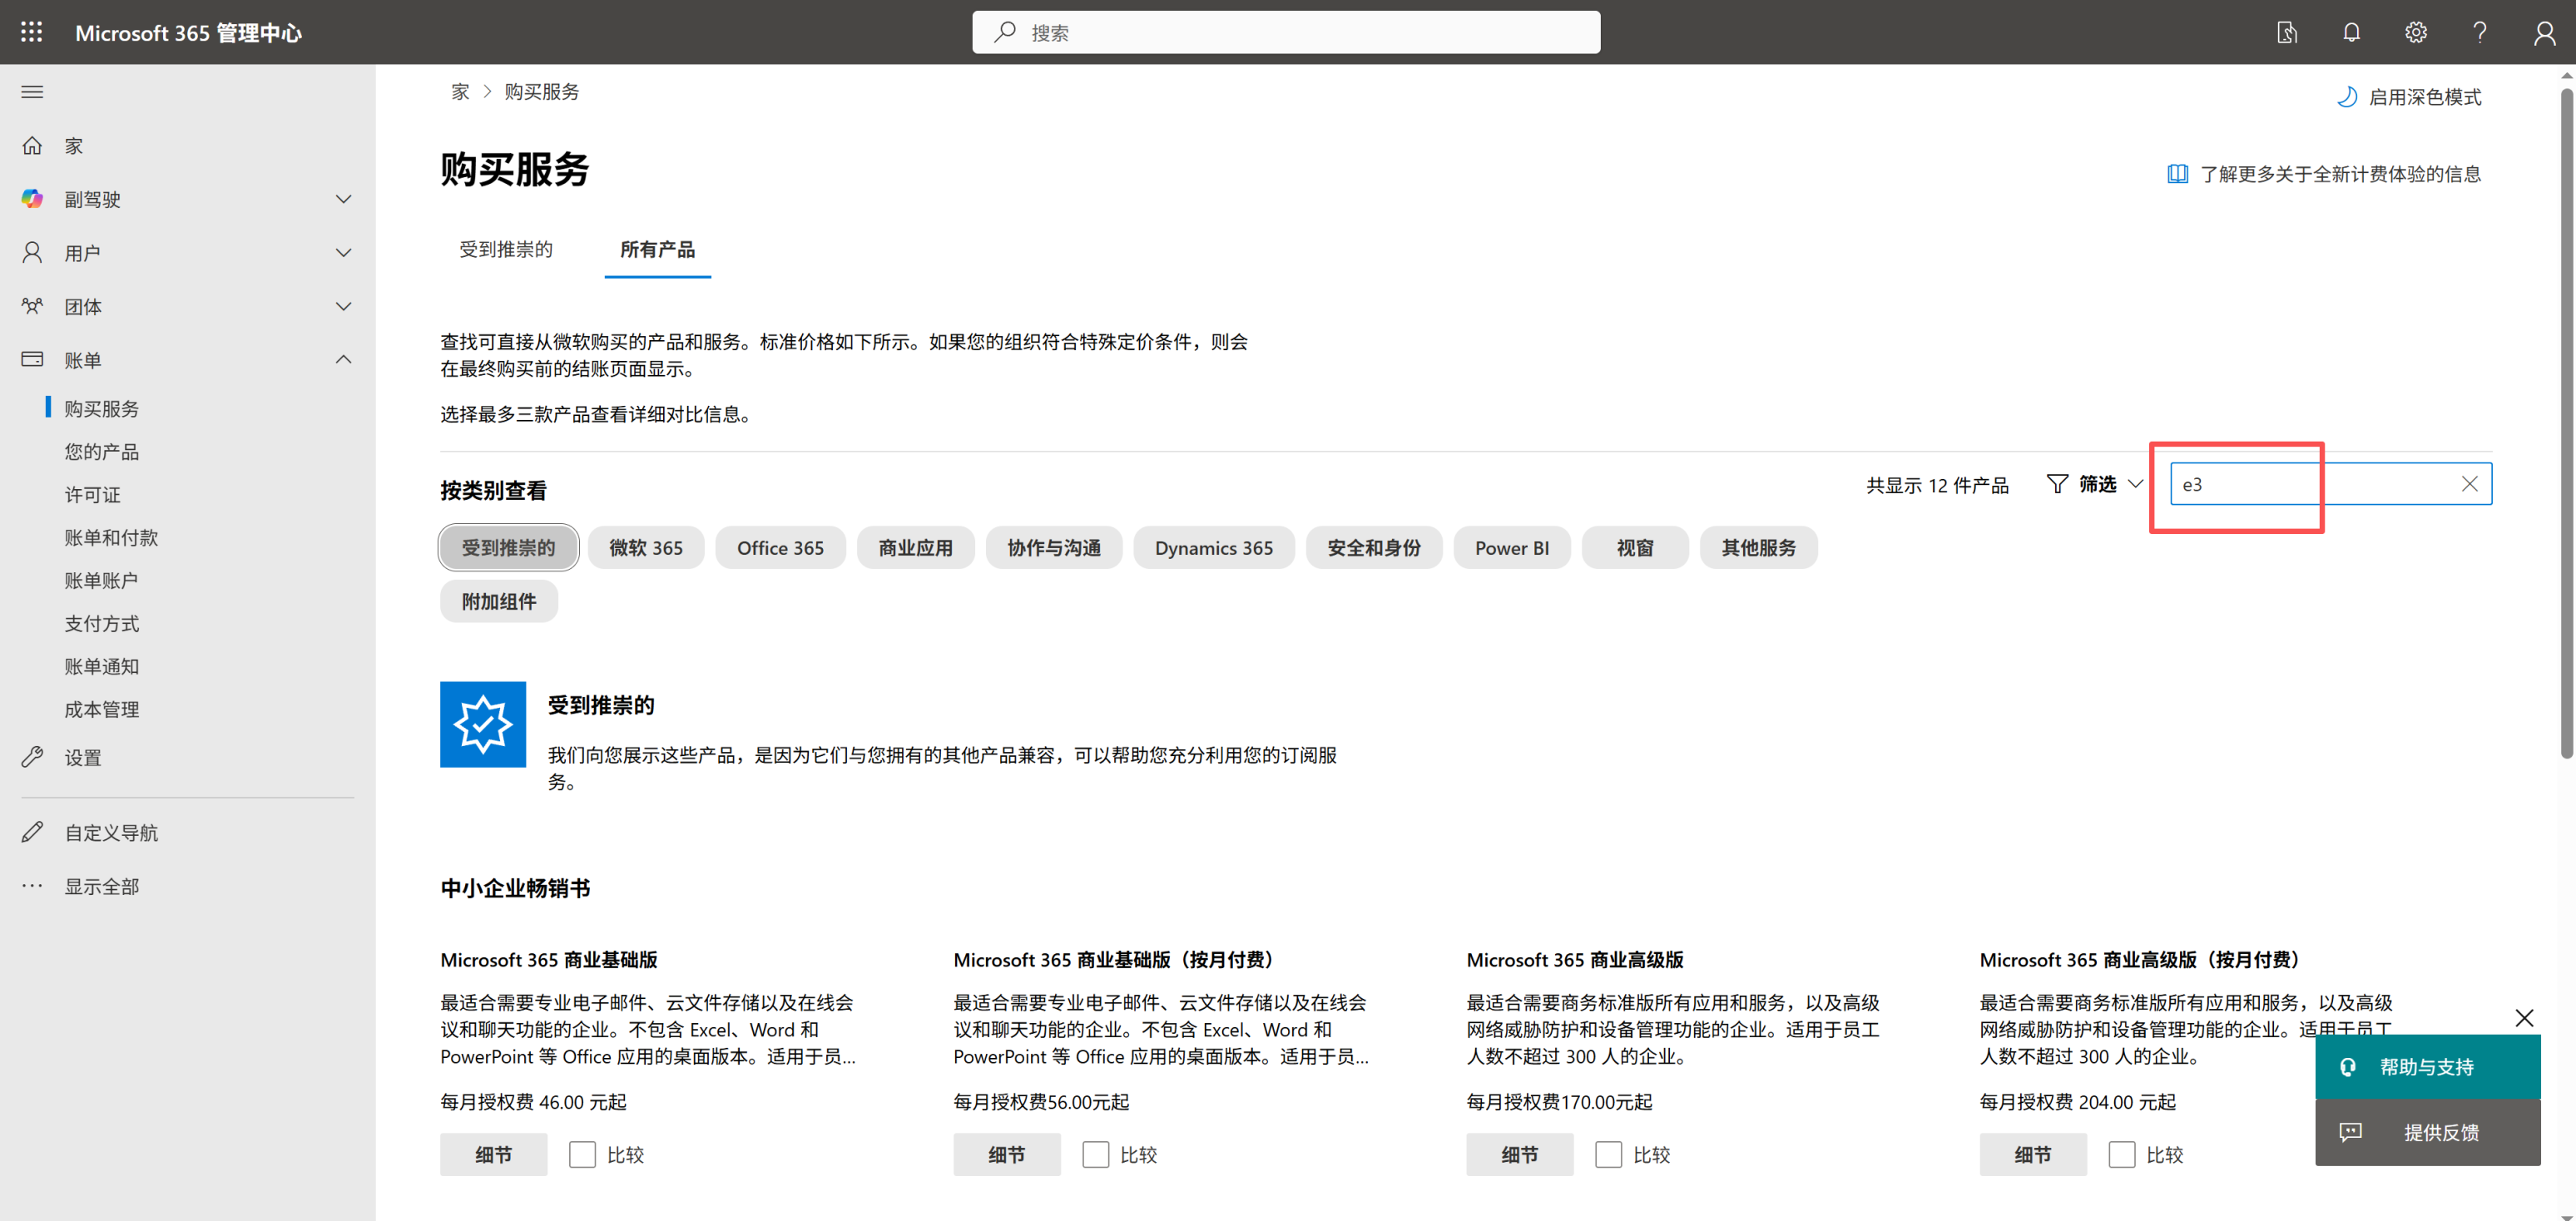Check 比较 for Microsoft 365 商业高级版
Viewport: 2576px width, 1221px height.
tap(1609, 1154)
